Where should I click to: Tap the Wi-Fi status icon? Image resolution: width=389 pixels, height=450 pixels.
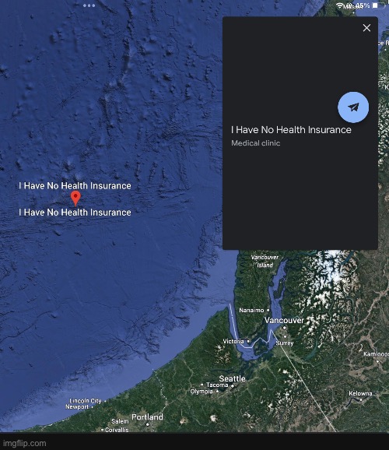coord(341,5)
